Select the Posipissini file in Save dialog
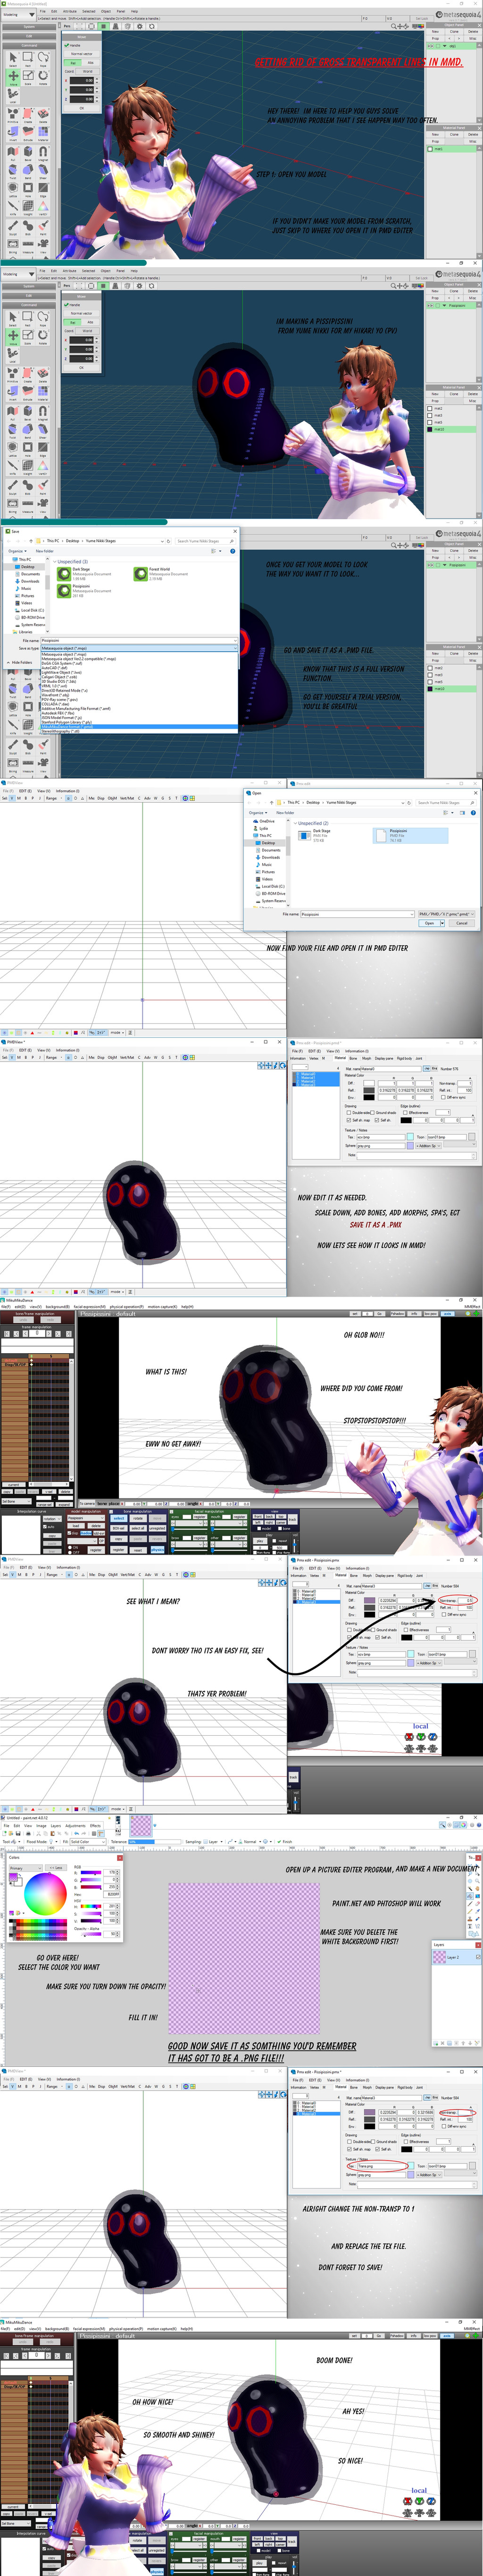Screen dimensions: 483x2576 pos(84,590)
